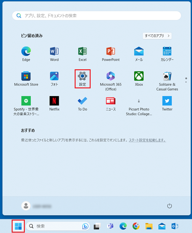Open the 設定 (Settings) gear app
The width and height of the screenshot is (192, 233).
point(82,79)
